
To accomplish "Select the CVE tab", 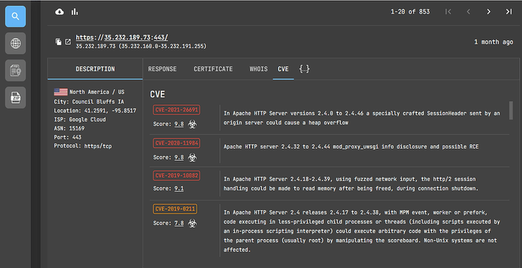I will click(284, 69).
